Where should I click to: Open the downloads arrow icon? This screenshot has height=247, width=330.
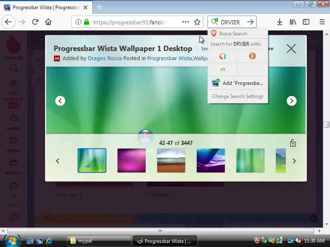[280, 22]
